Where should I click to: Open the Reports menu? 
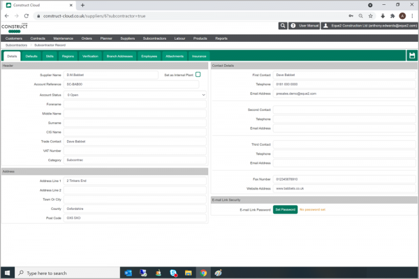tap(221, 38)
